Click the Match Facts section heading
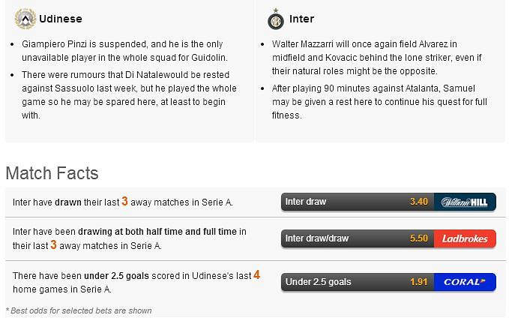The image size is (509, 327). click(x=52, y=173)
